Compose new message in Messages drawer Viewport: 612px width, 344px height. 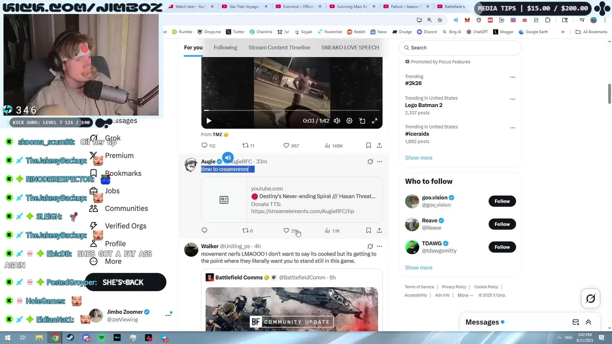pyautogui.click(x=576, y=322)
